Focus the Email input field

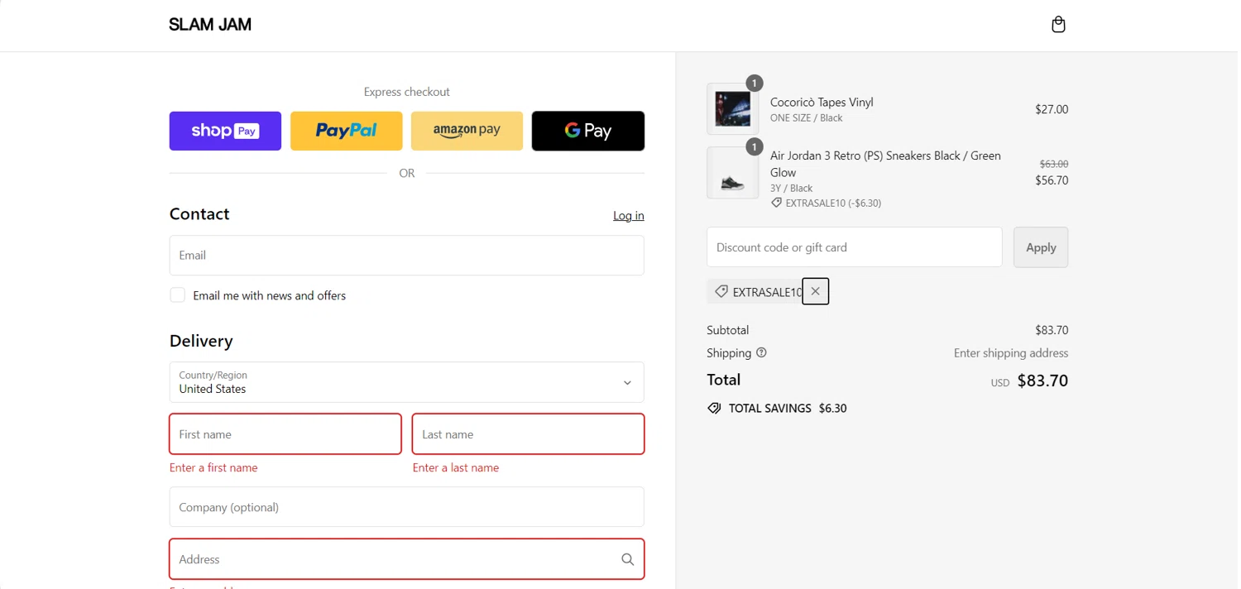(x=406, y=255)
